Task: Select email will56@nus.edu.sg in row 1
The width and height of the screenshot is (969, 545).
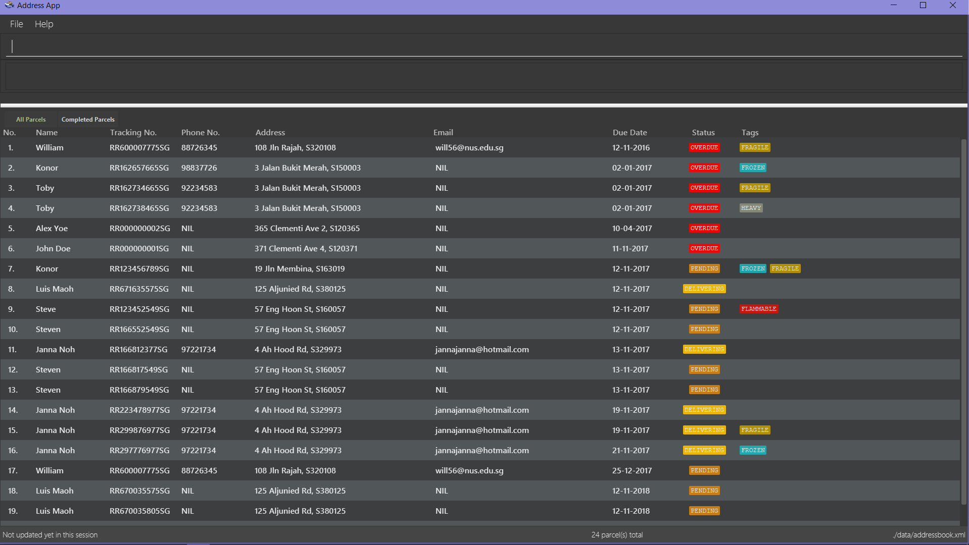Action: 469,148
